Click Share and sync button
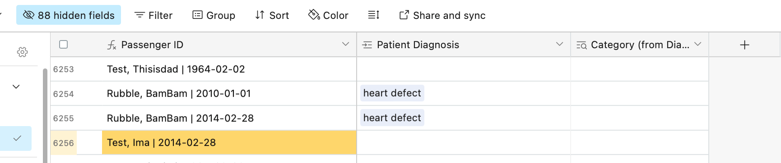The width and height of the screenshot is (781, 163). [442, 15]
